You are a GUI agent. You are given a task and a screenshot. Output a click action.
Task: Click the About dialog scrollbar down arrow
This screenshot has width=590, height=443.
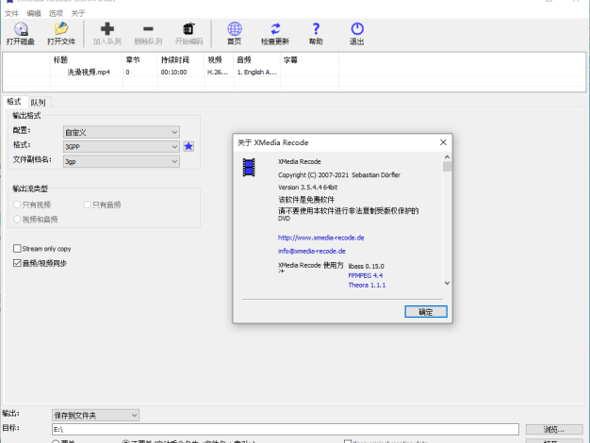[x=447, y=283]
